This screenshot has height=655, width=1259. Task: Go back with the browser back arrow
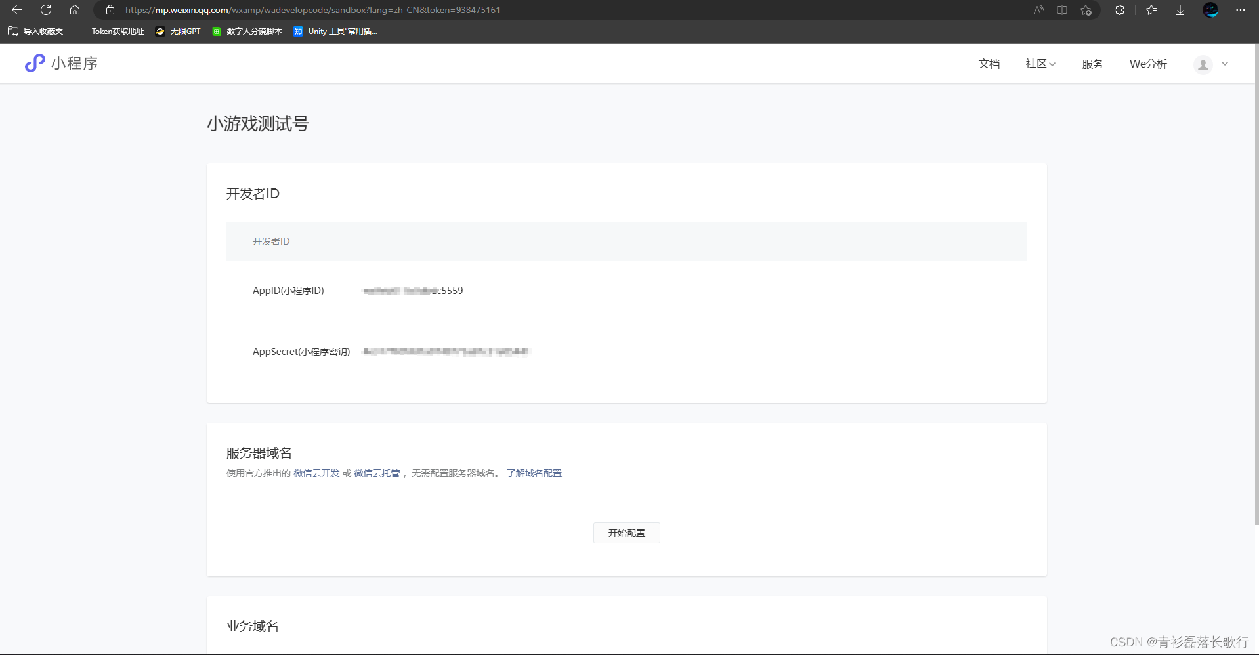coord(17,10)
